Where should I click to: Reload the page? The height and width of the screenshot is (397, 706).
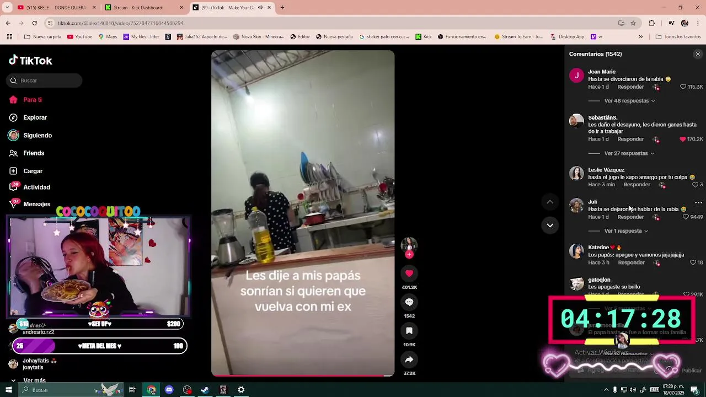34,23
